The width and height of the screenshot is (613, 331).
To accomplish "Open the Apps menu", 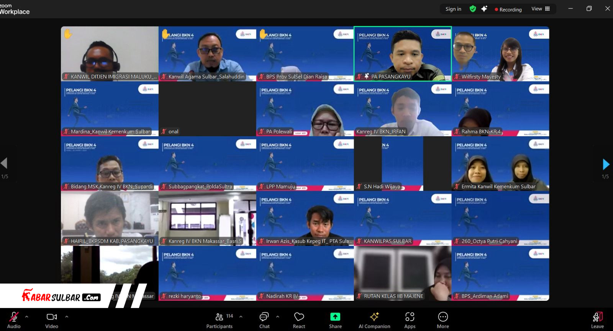I will (x=410, y=320).
